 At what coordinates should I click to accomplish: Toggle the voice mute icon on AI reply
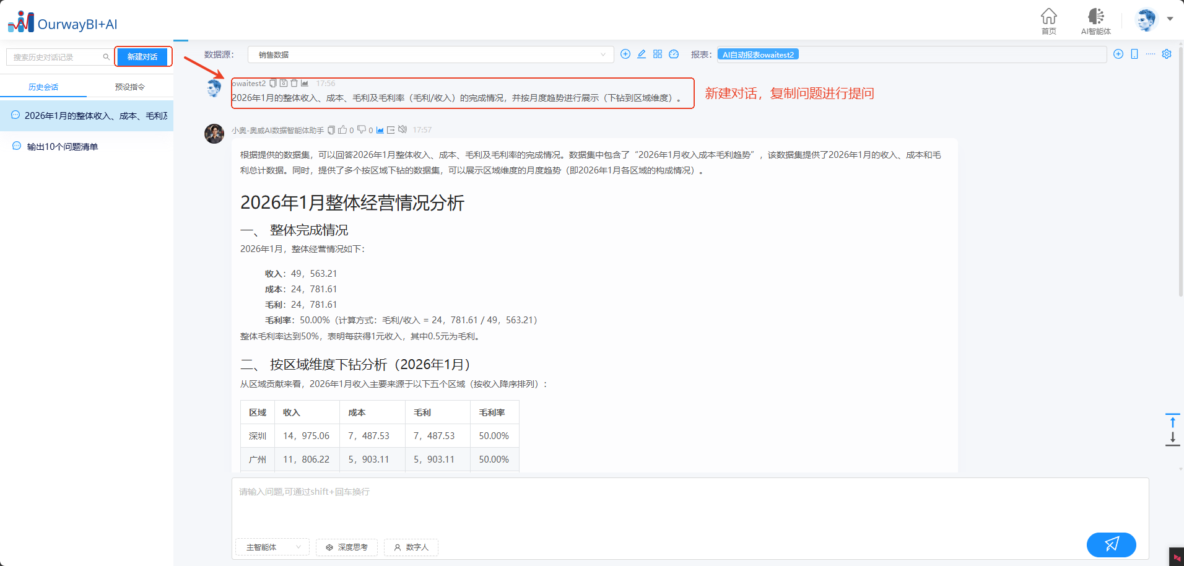point(403,130)
